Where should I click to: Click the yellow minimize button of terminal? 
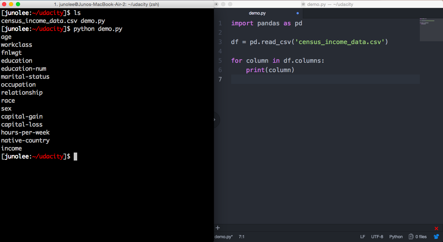point(11,4)
